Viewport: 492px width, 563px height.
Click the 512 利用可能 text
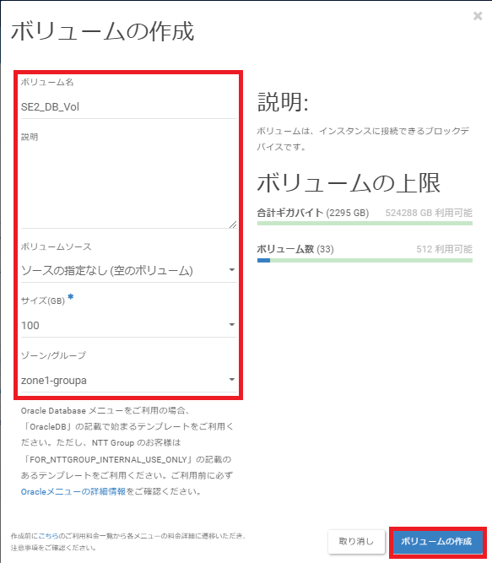(x=444, y=249)
